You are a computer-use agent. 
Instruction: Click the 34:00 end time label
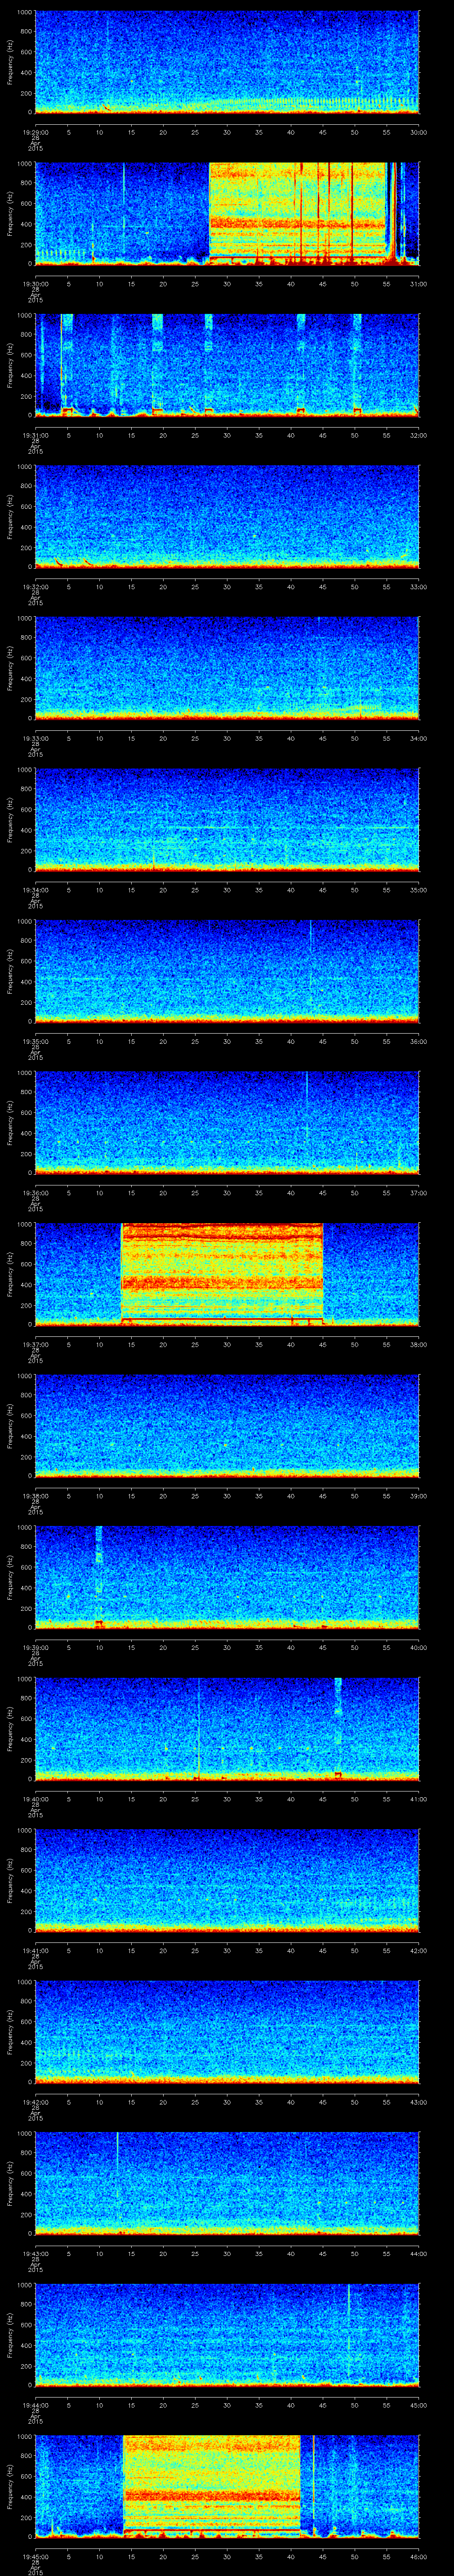(x=418, y=737)
